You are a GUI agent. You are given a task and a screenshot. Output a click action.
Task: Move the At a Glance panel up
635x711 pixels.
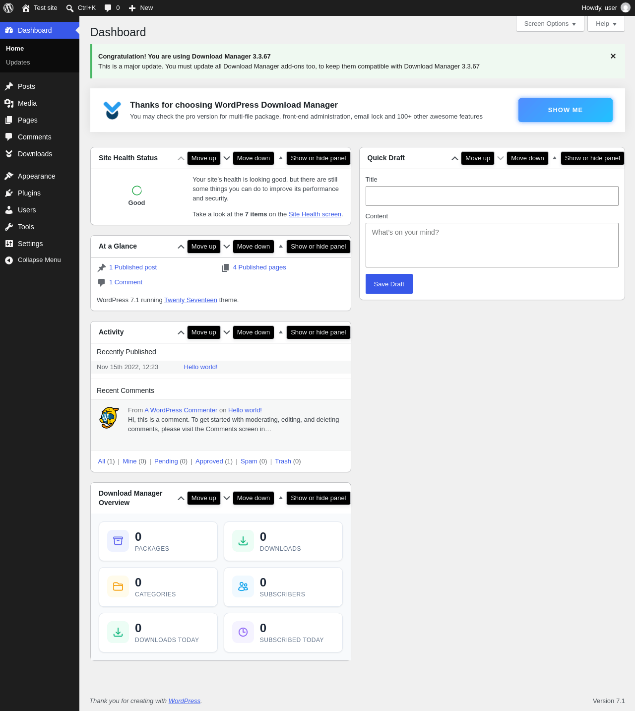pyautogui.click(x=181, y=247)
